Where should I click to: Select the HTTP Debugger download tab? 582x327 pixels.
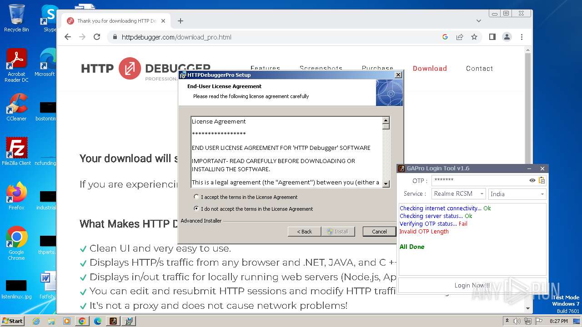116,21
